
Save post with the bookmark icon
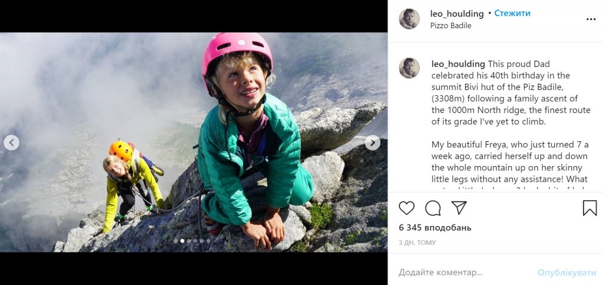[x=589, y=208]
